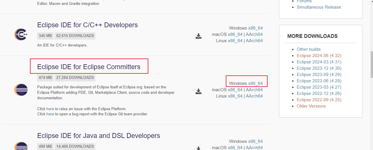The height and width of the screenshot is (150, 373).
Task: Open Eclipse 2023-12 (4.30) release
Action: [x=319, y=68]
